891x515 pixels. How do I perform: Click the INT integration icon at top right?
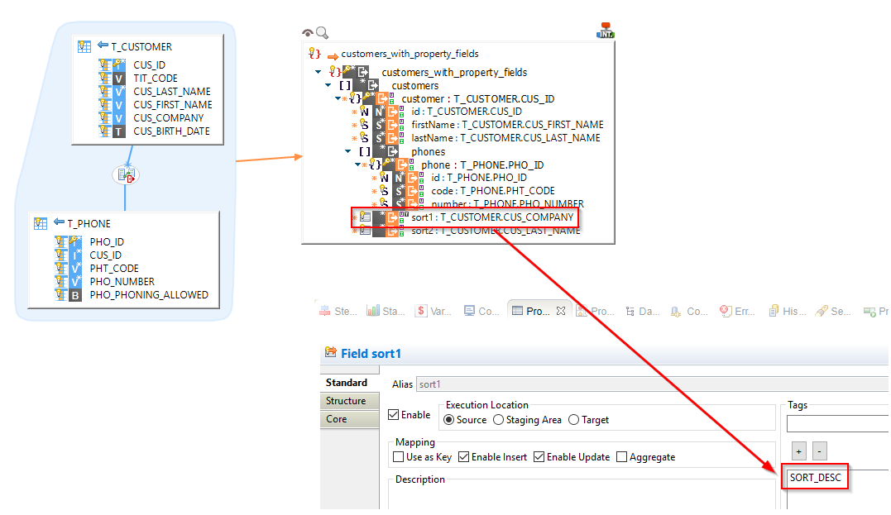[x=606, y=32]
